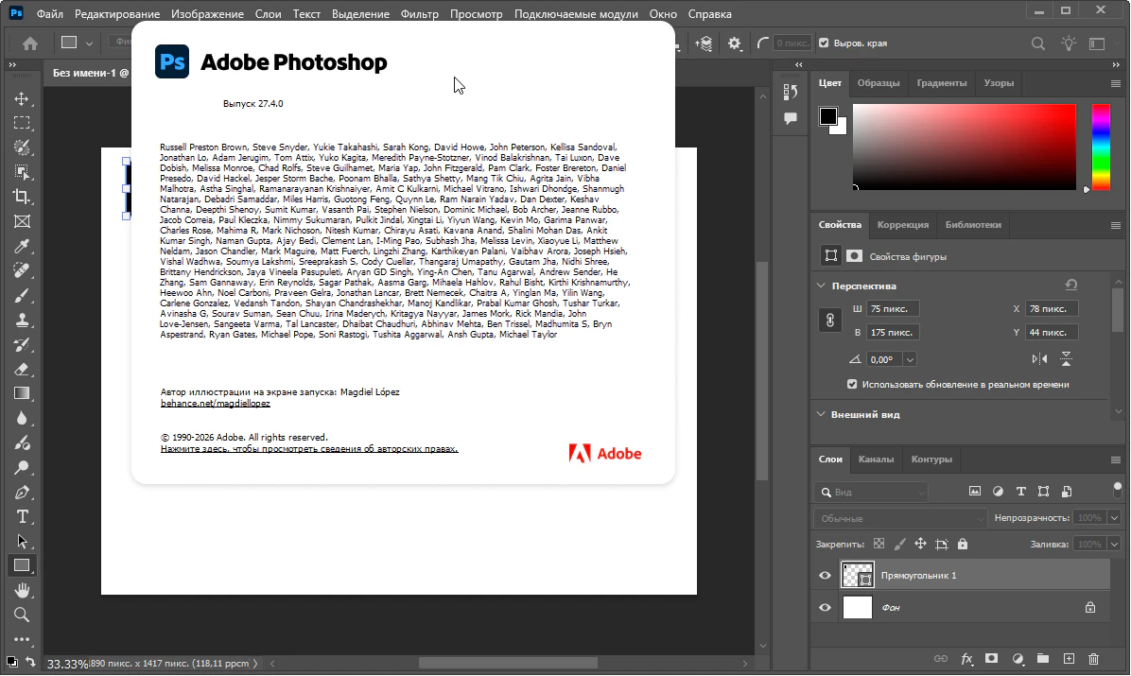Uncheck Использовать обновление в реальном времени
The width and height of the screenshot is (1131, 676).
click(852, 385)
